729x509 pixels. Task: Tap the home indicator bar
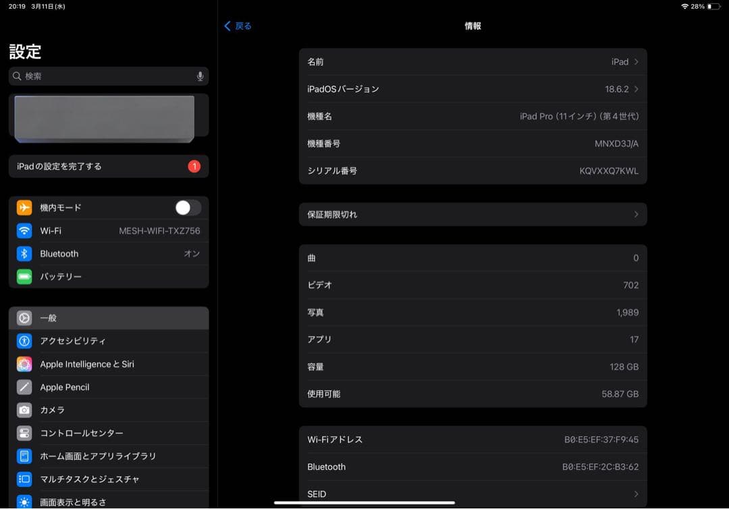[x=364, y=502]
